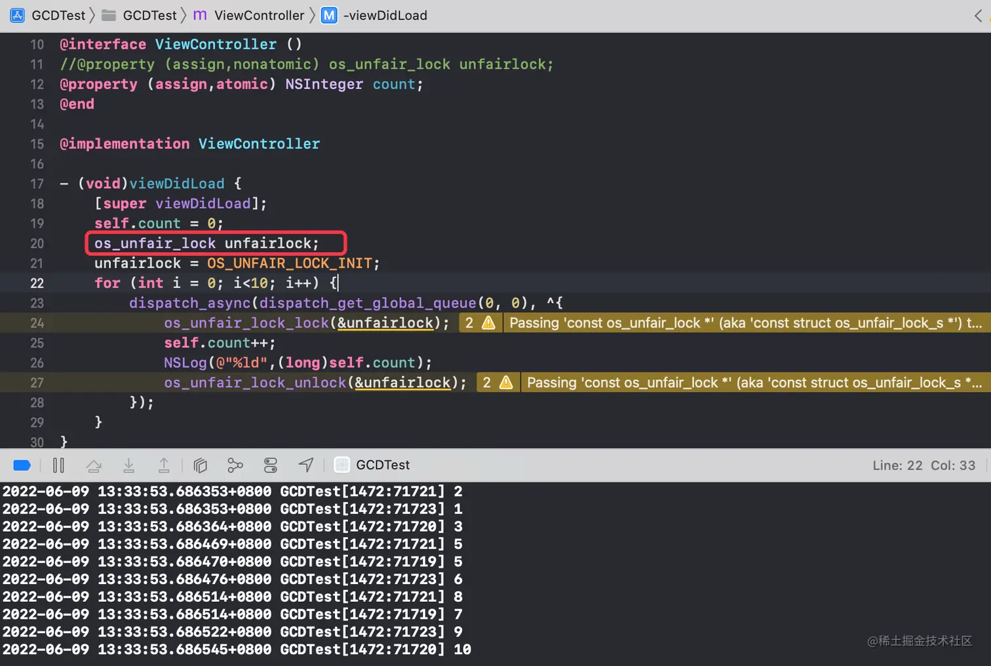Open the line 27 warning message text

coord(754,382)
